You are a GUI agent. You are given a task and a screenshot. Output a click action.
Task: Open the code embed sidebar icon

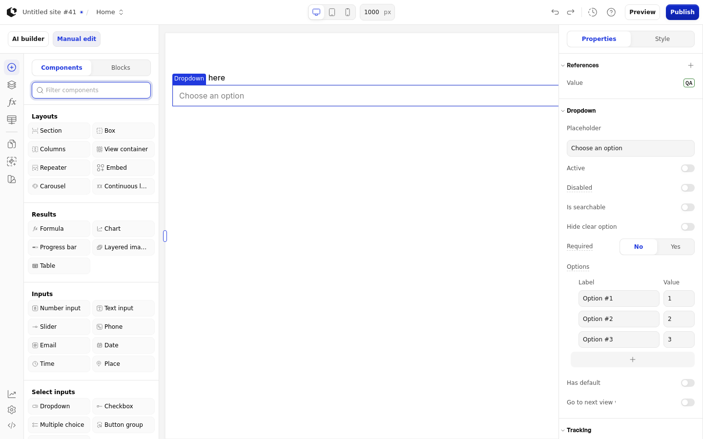tap(12, 425)
